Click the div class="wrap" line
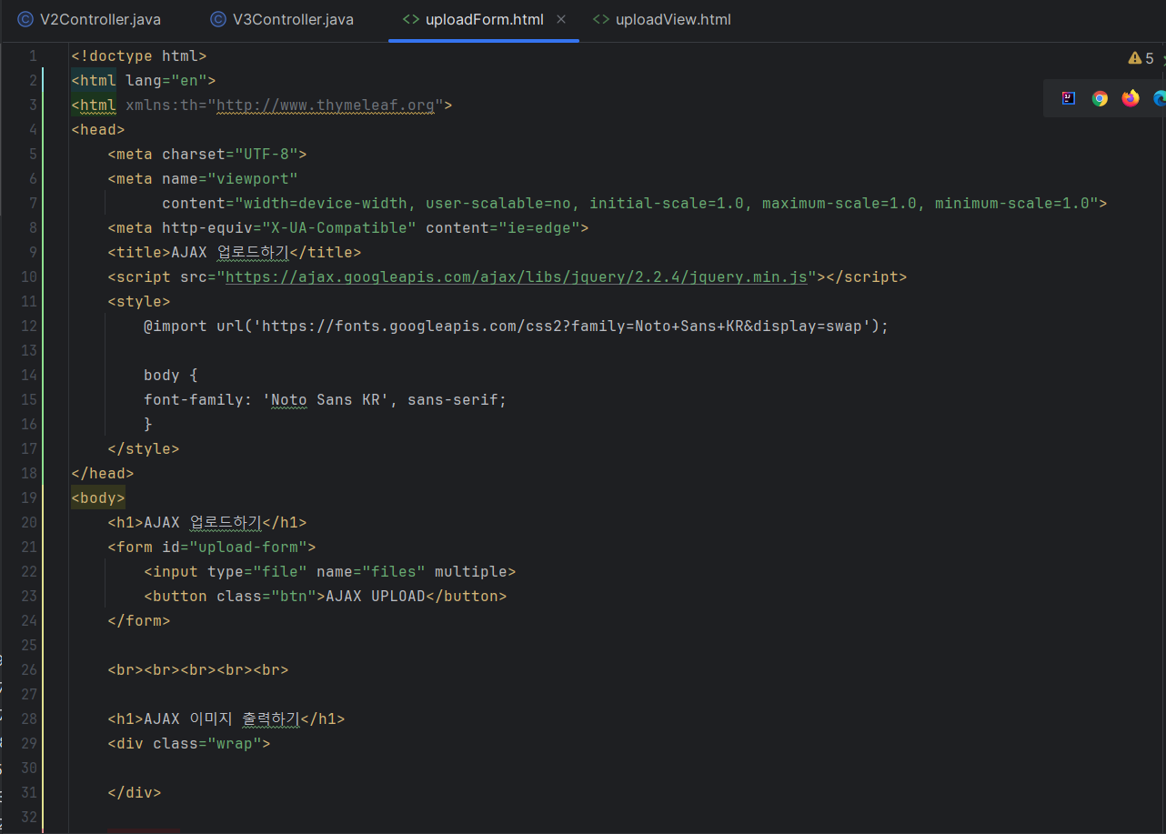The image size is (1166, 834). click(x=189, y=744)
